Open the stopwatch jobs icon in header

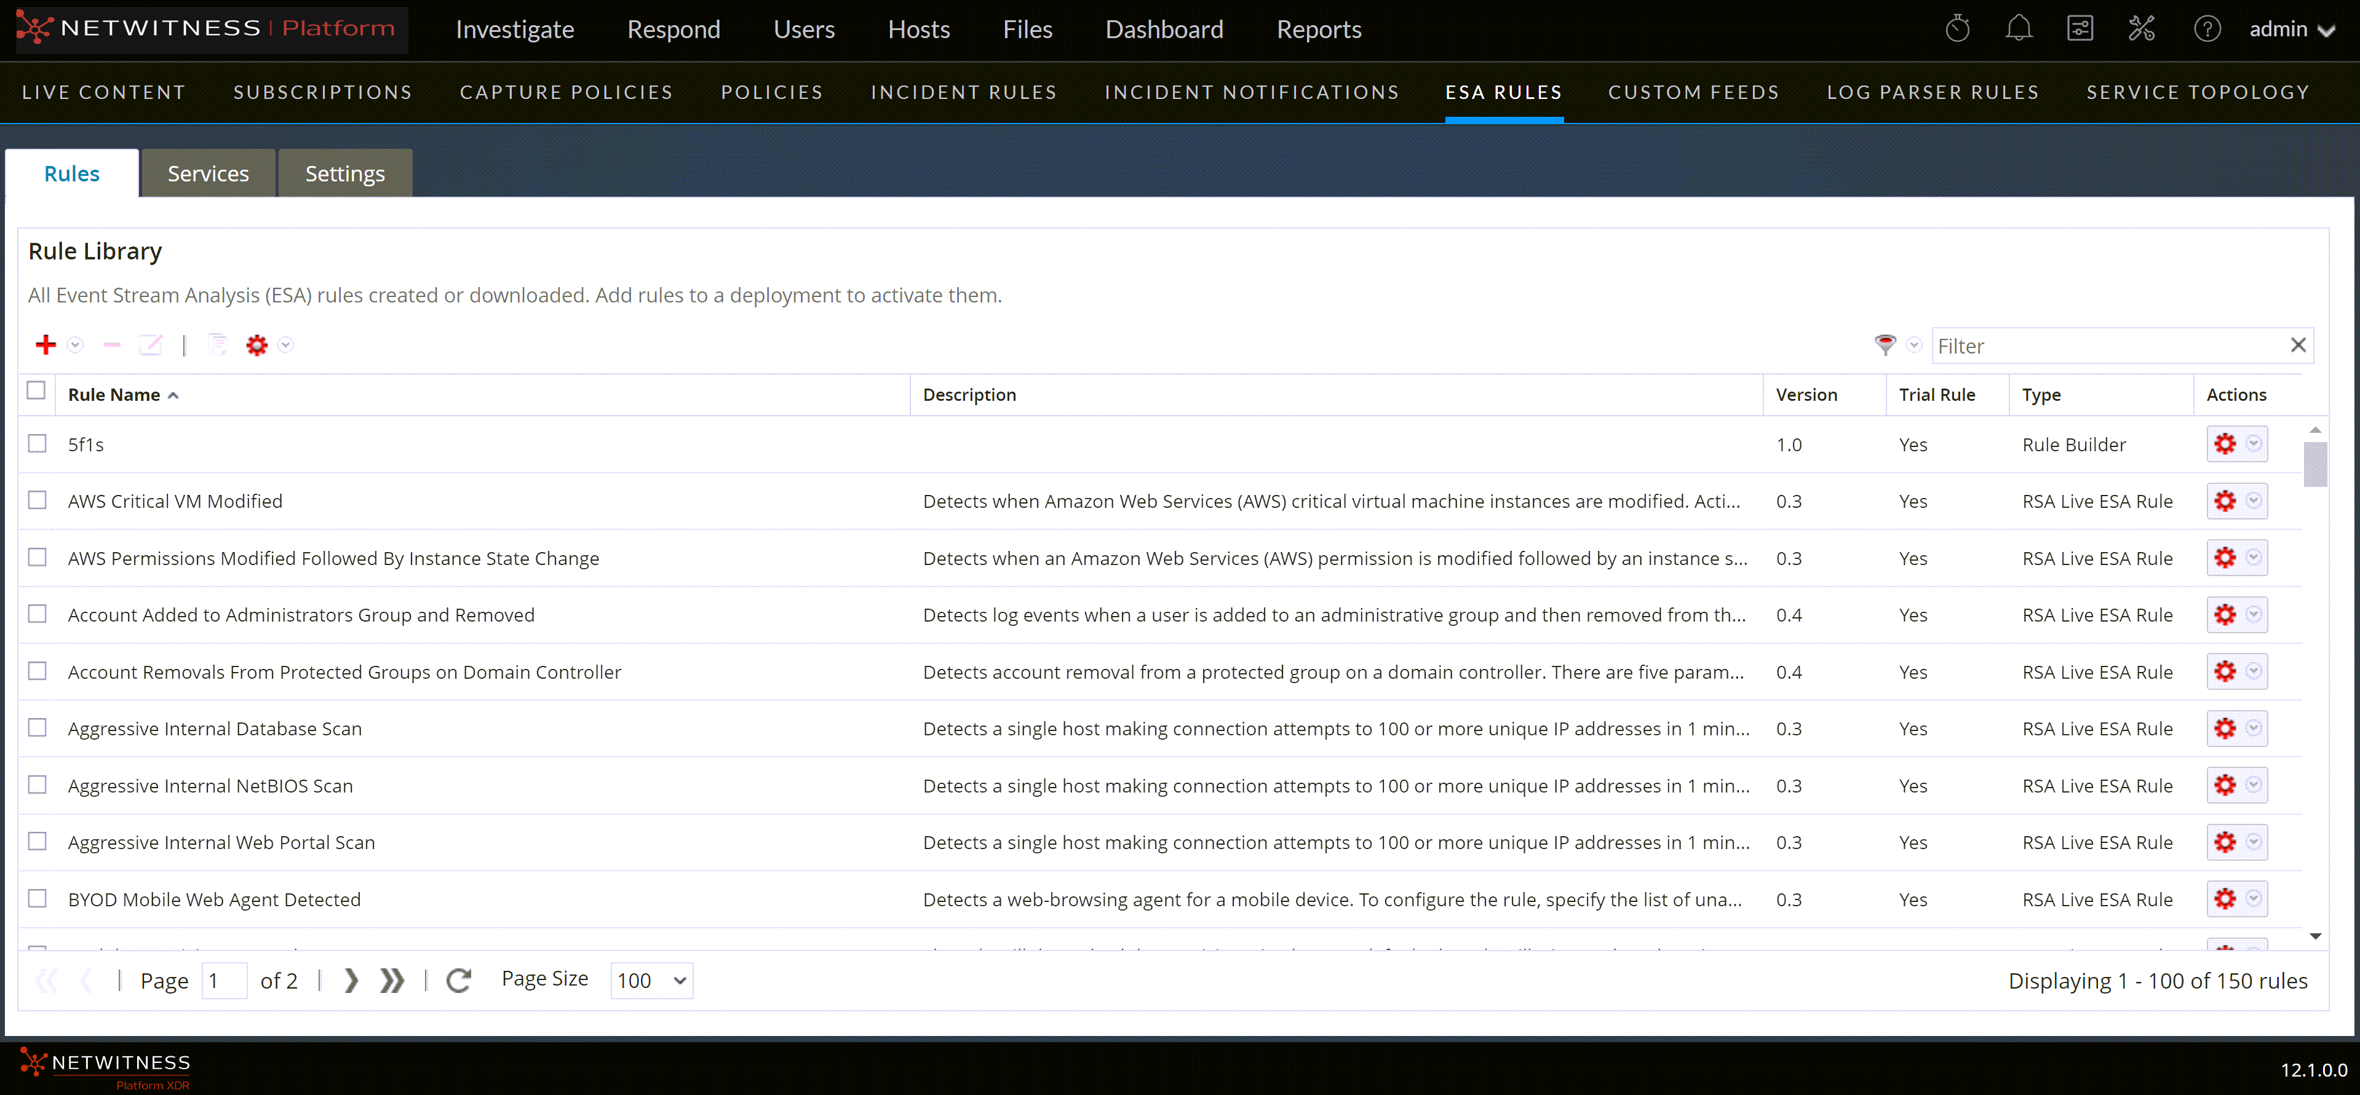pos(1957,30)
